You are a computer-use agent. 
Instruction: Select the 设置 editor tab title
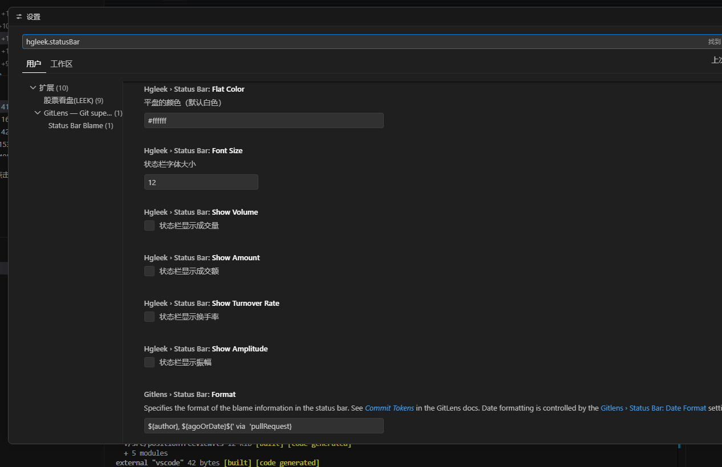34,17
